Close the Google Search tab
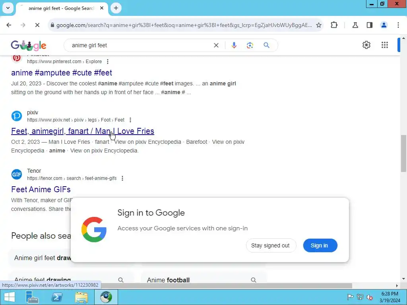The image size is (407, 305). [x=102, y=8]
